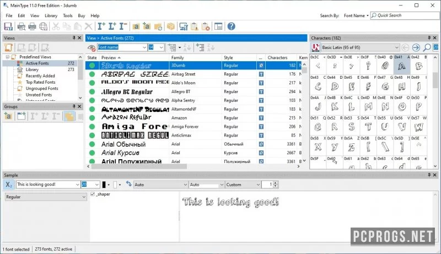Image resolution: width=441 pixels, height=254 pixels.
Task: Select Library in the Views tree
Action: (32, 69)
